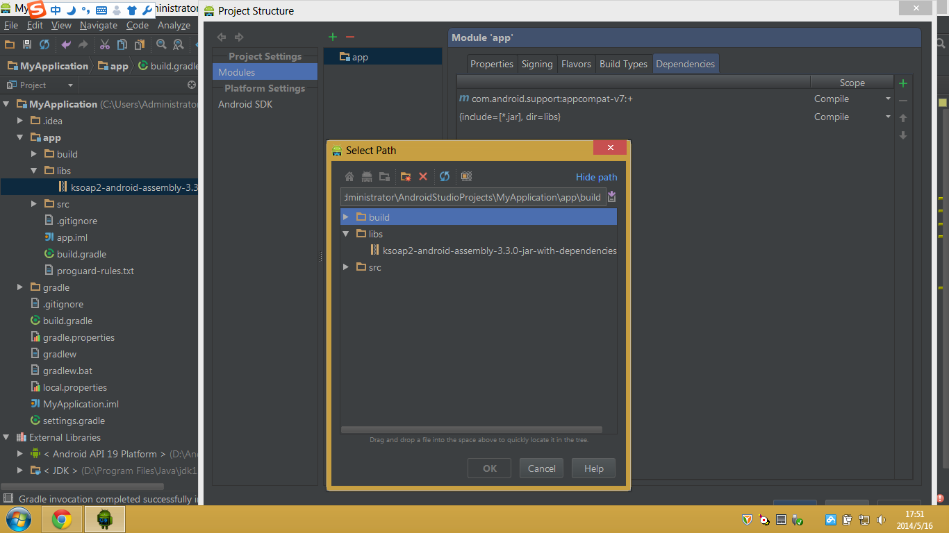Open the Analyze menu
949x533 pixels.
[x=174, y=25]
